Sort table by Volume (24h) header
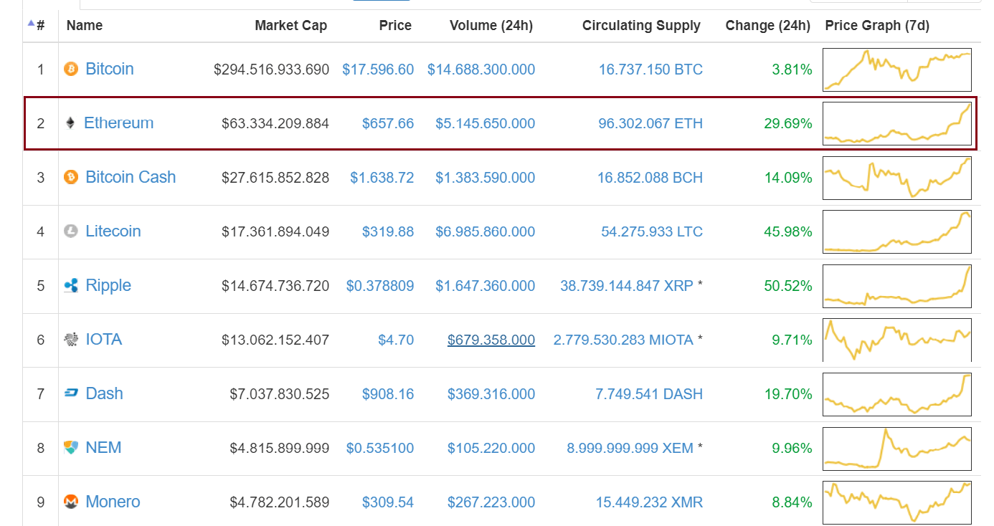The image size is (994, 526). tap(491, 26)
